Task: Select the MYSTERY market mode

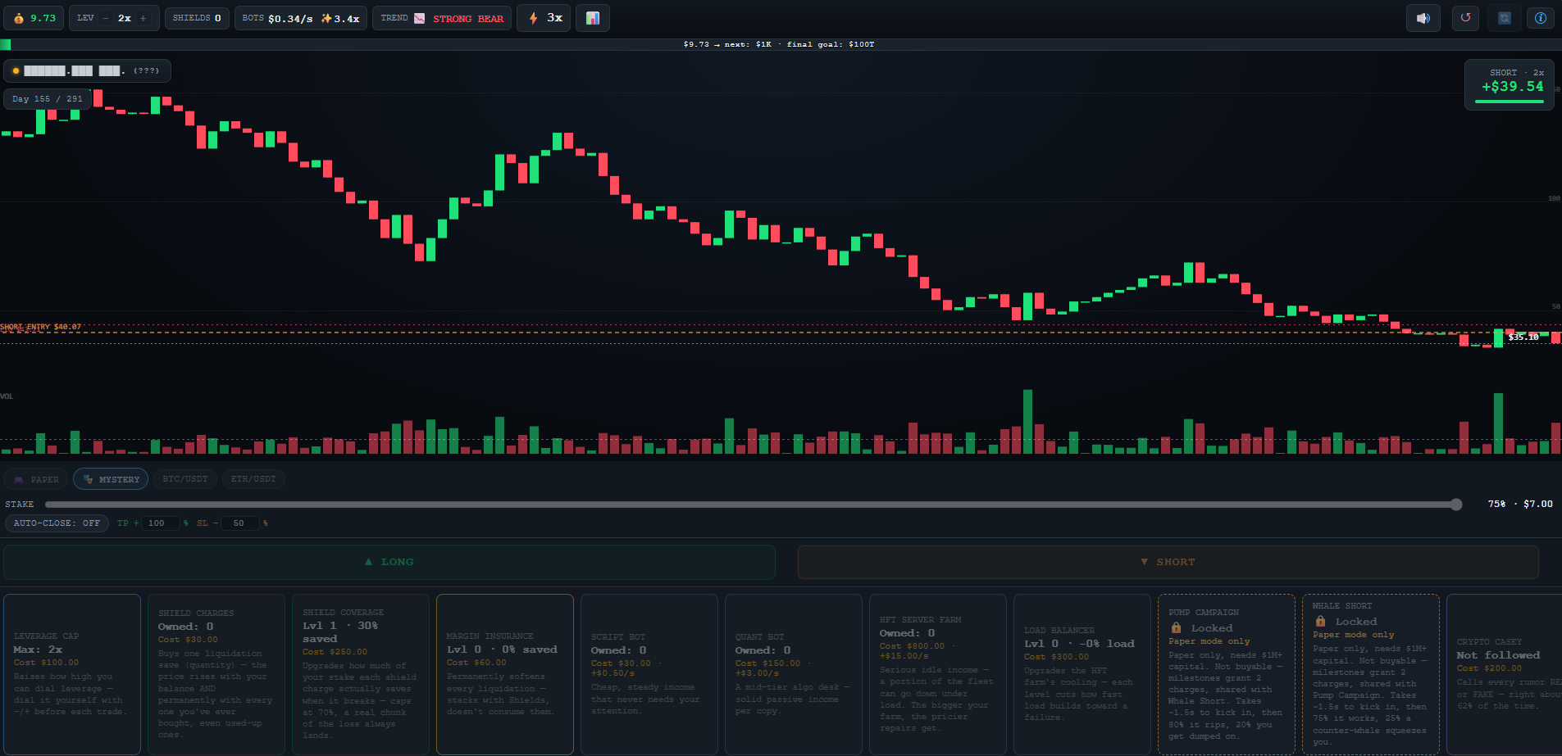Action: click(111, 479)
